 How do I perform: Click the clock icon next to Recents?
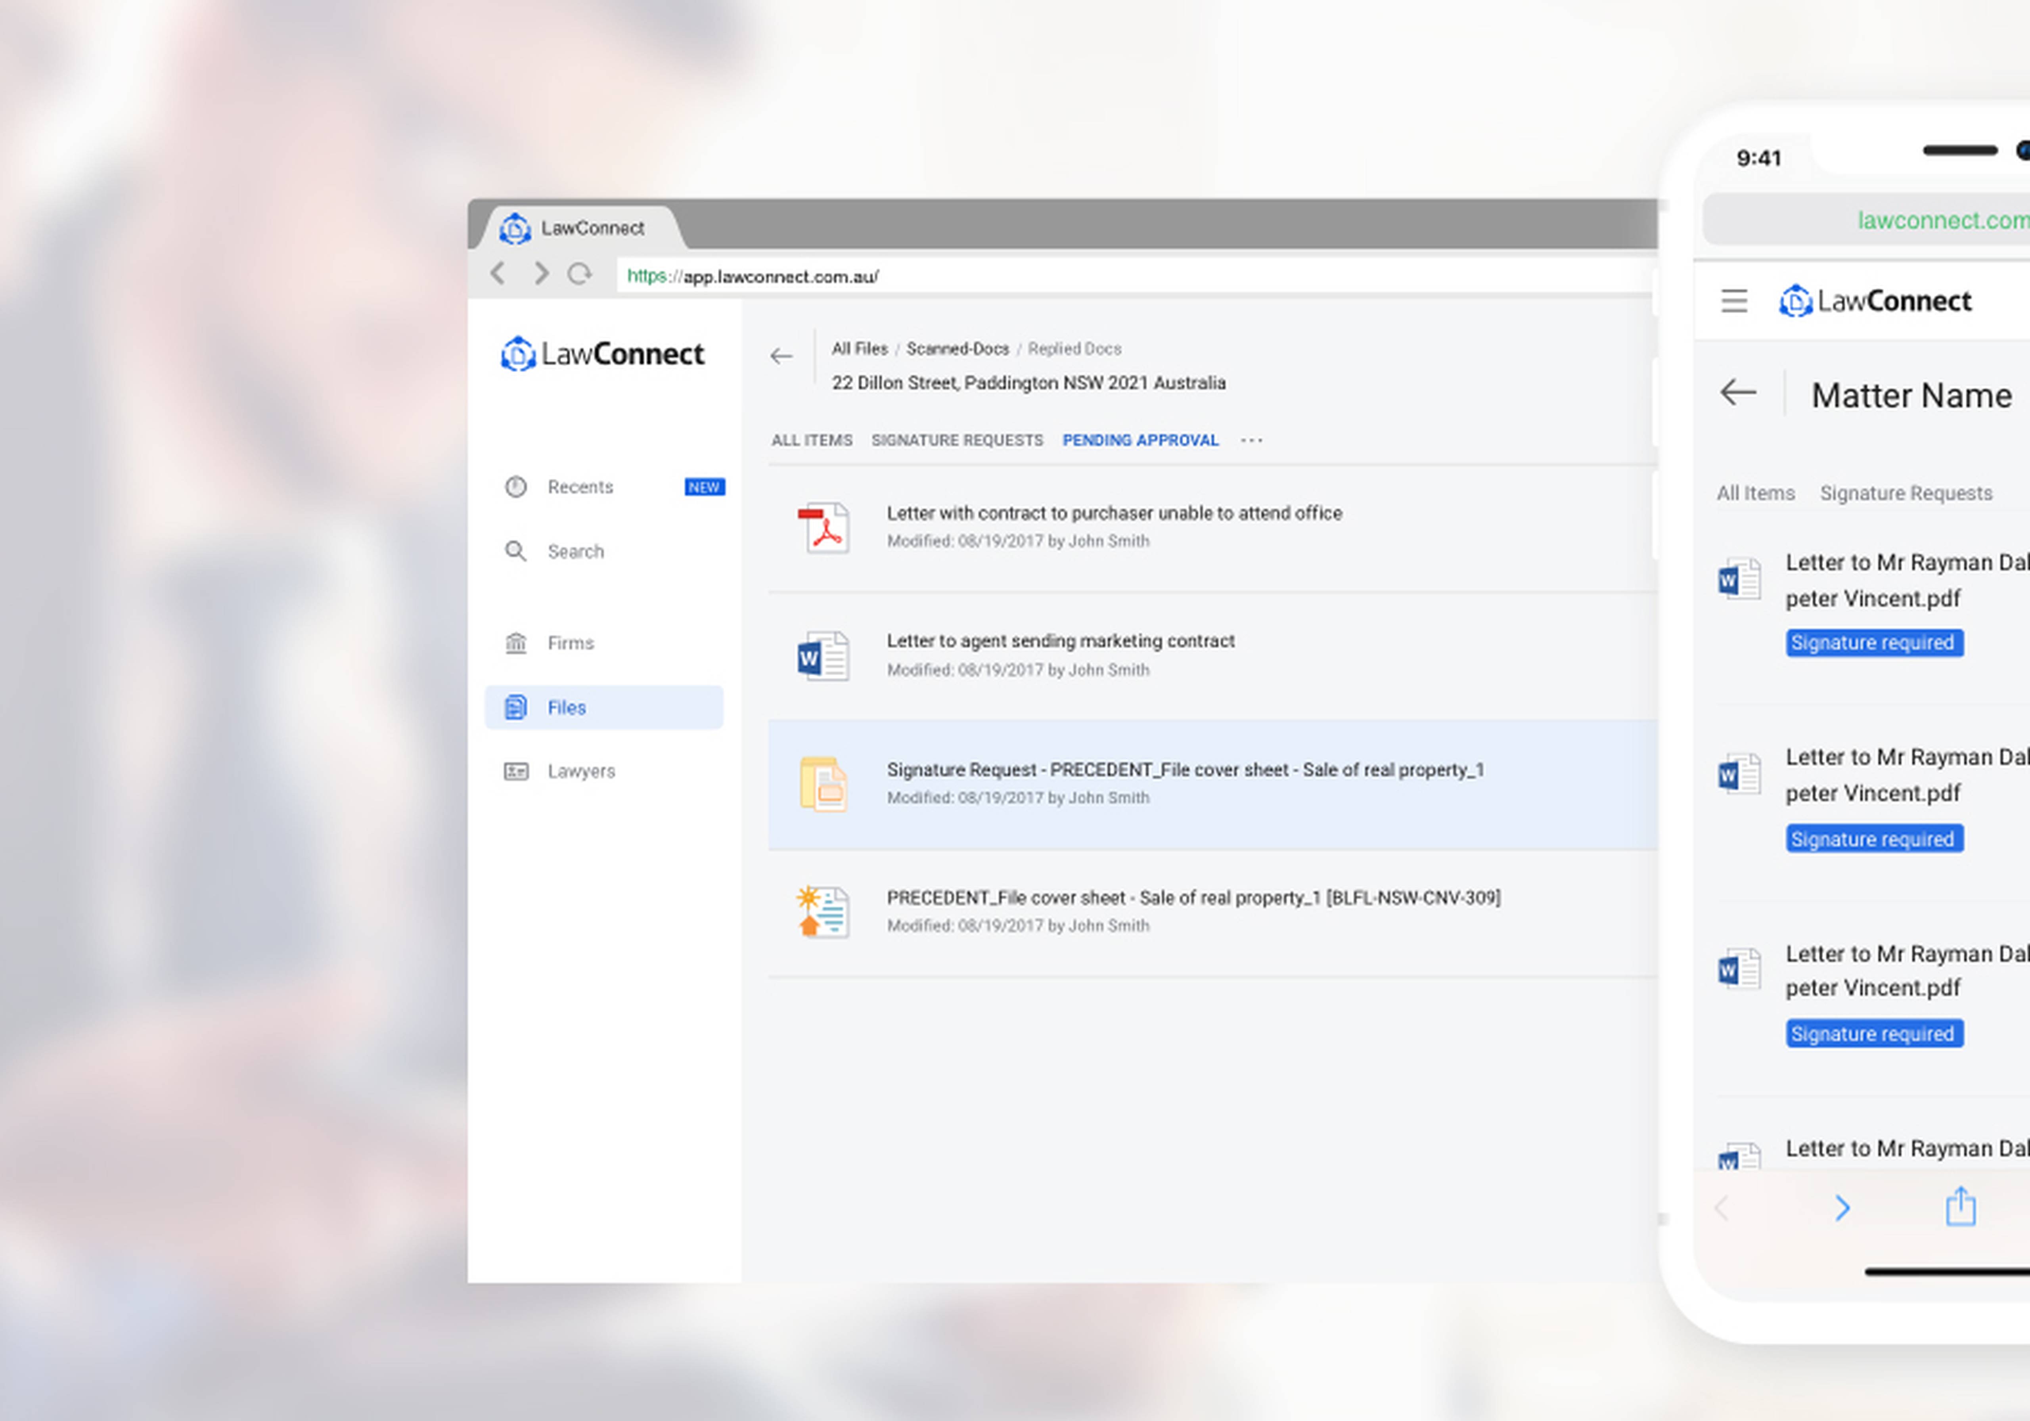coord(515,487)
